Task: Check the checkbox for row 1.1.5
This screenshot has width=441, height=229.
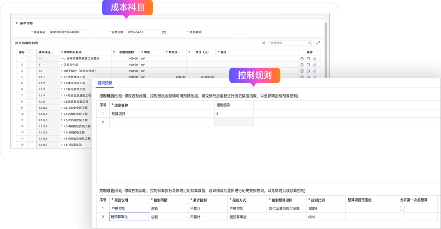Action: (31, 102)
